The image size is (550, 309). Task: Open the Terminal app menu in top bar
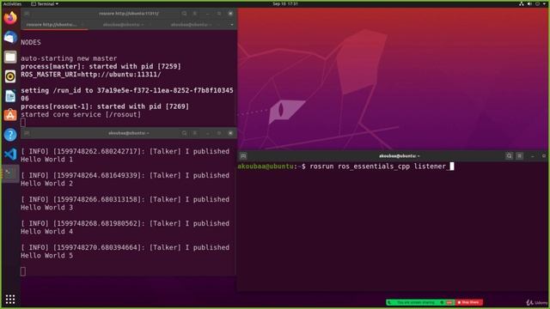point(45,3)
